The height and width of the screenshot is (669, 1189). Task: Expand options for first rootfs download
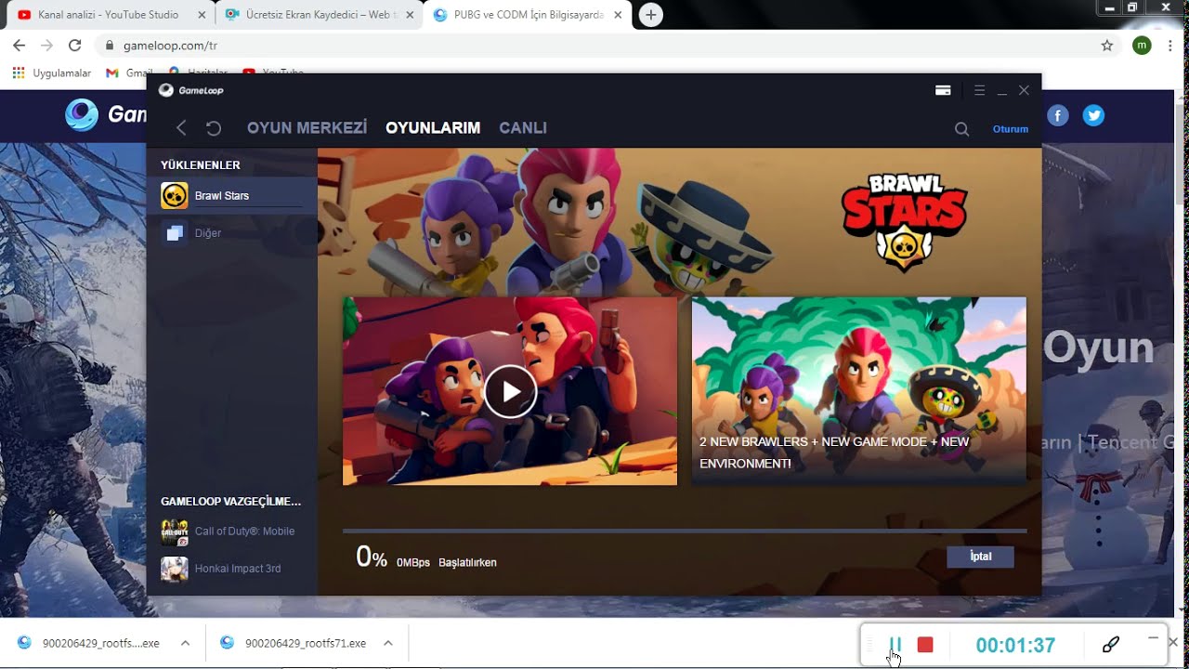(185, 643)
